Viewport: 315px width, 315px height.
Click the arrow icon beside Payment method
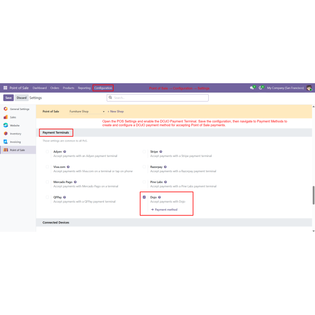(x=152, y=210)
